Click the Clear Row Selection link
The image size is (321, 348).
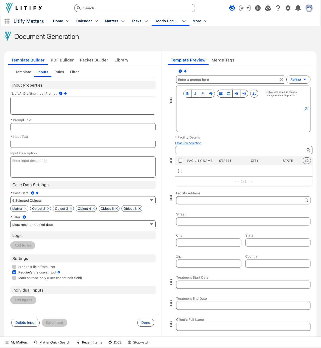[188, 143]
